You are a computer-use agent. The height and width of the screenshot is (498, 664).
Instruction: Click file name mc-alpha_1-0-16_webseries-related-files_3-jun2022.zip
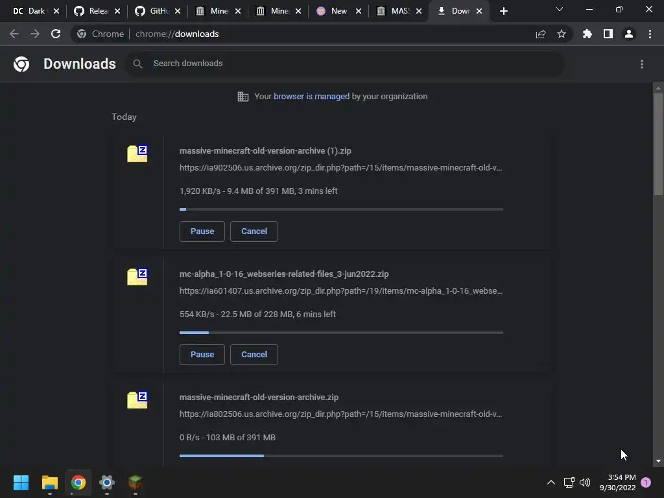284,274
